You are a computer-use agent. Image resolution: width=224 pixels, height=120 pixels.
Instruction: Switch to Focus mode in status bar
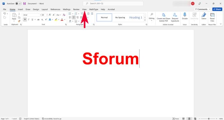[x=176, y=119]
